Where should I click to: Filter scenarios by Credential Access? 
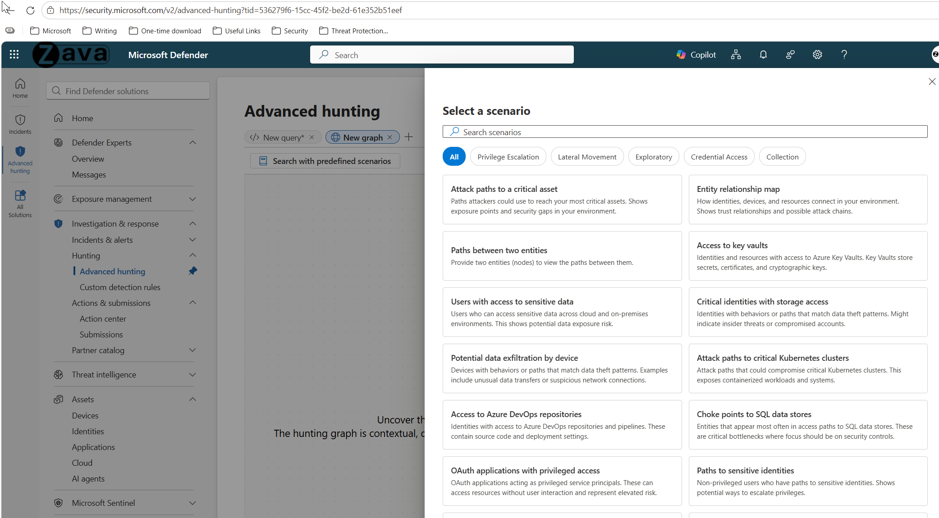(x=719, y=157)
